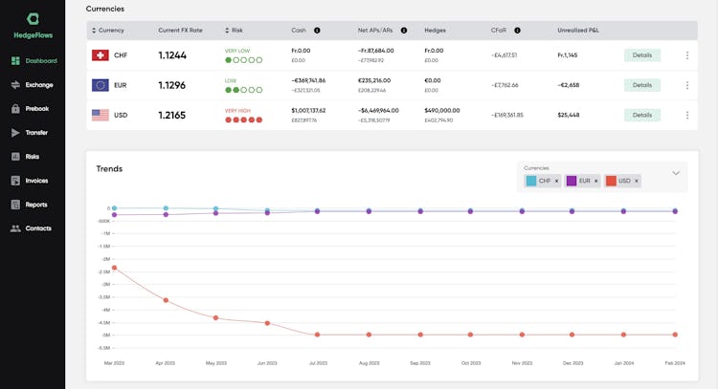718x389 pixels.
Task: Go to the Reports menu item
Action: pyautogui.click(x=36, y=205)
